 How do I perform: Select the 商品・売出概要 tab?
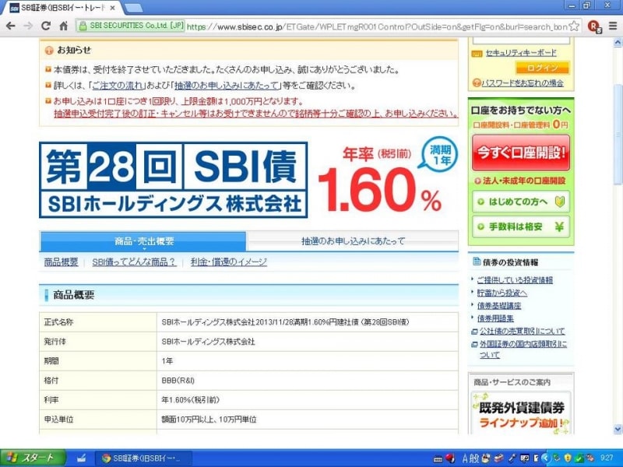click(143, 241)
